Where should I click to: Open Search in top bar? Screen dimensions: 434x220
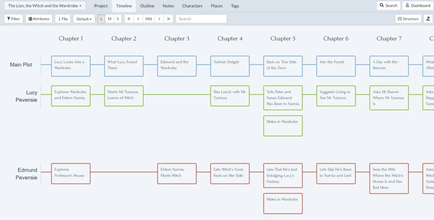point(388,6)
